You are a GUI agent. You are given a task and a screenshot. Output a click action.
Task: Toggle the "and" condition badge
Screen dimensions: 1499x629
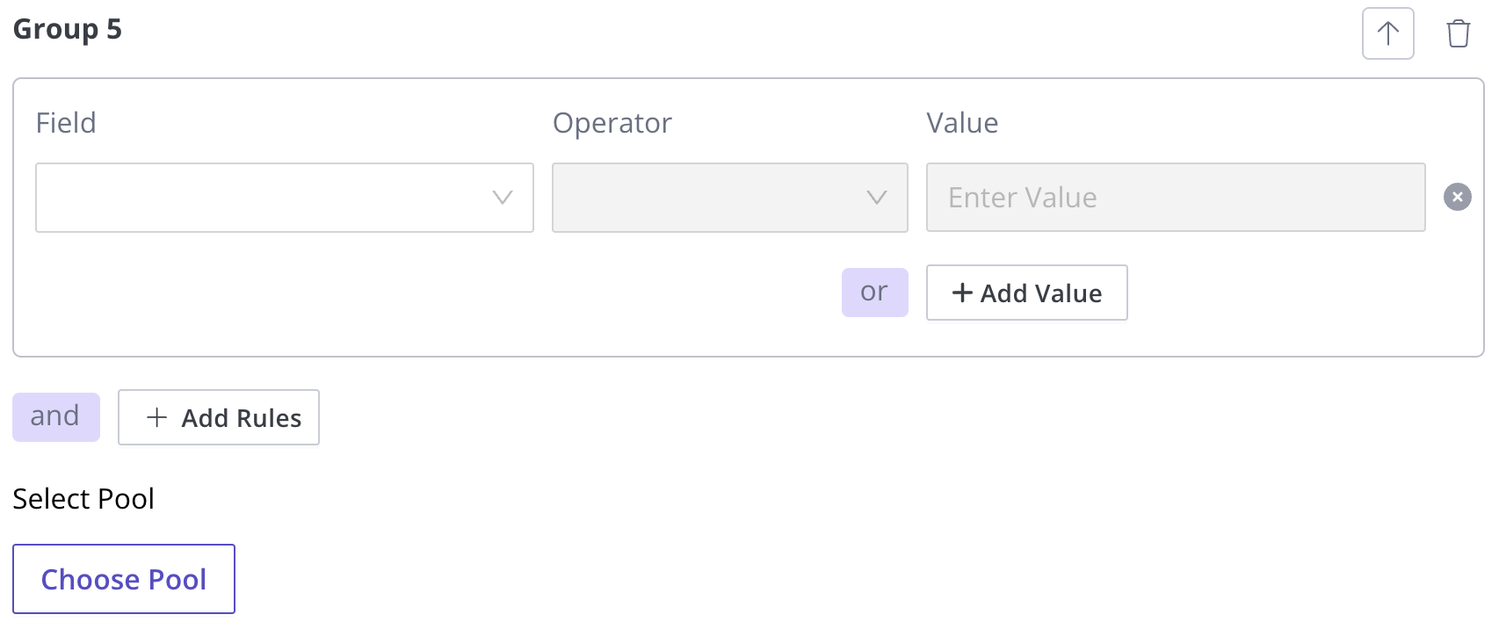(x=55, y=416)
